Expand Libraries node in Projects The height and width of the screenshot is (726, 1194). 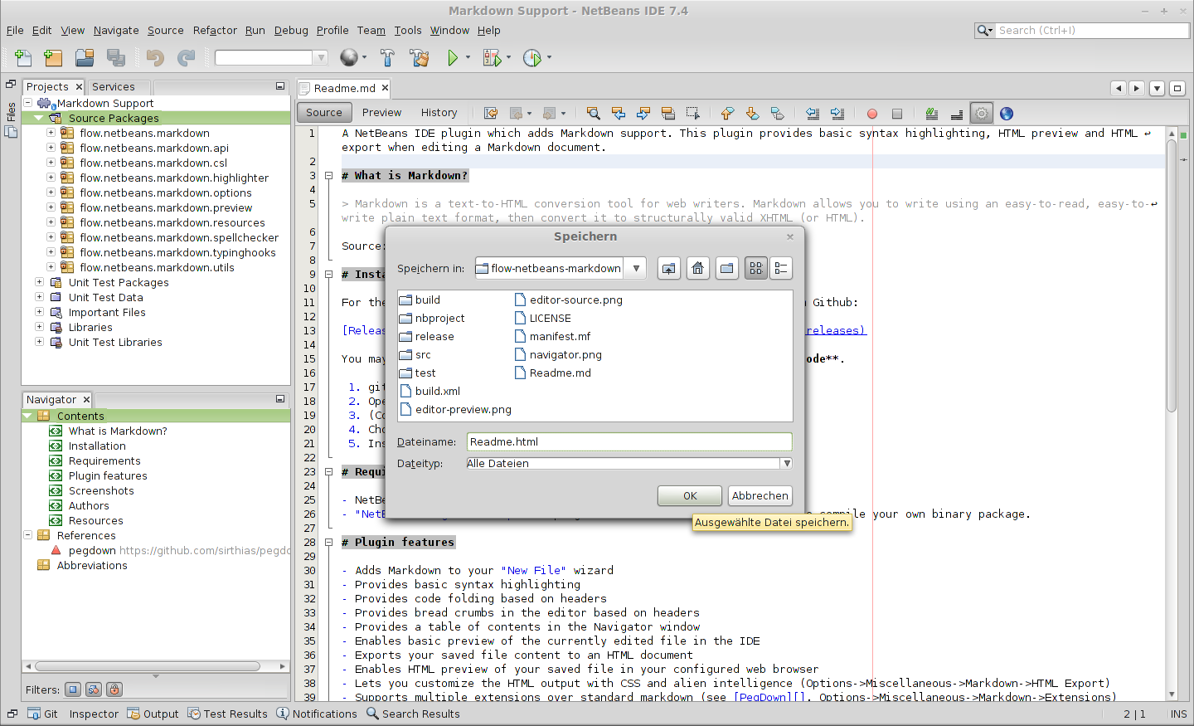coord(39,327)
